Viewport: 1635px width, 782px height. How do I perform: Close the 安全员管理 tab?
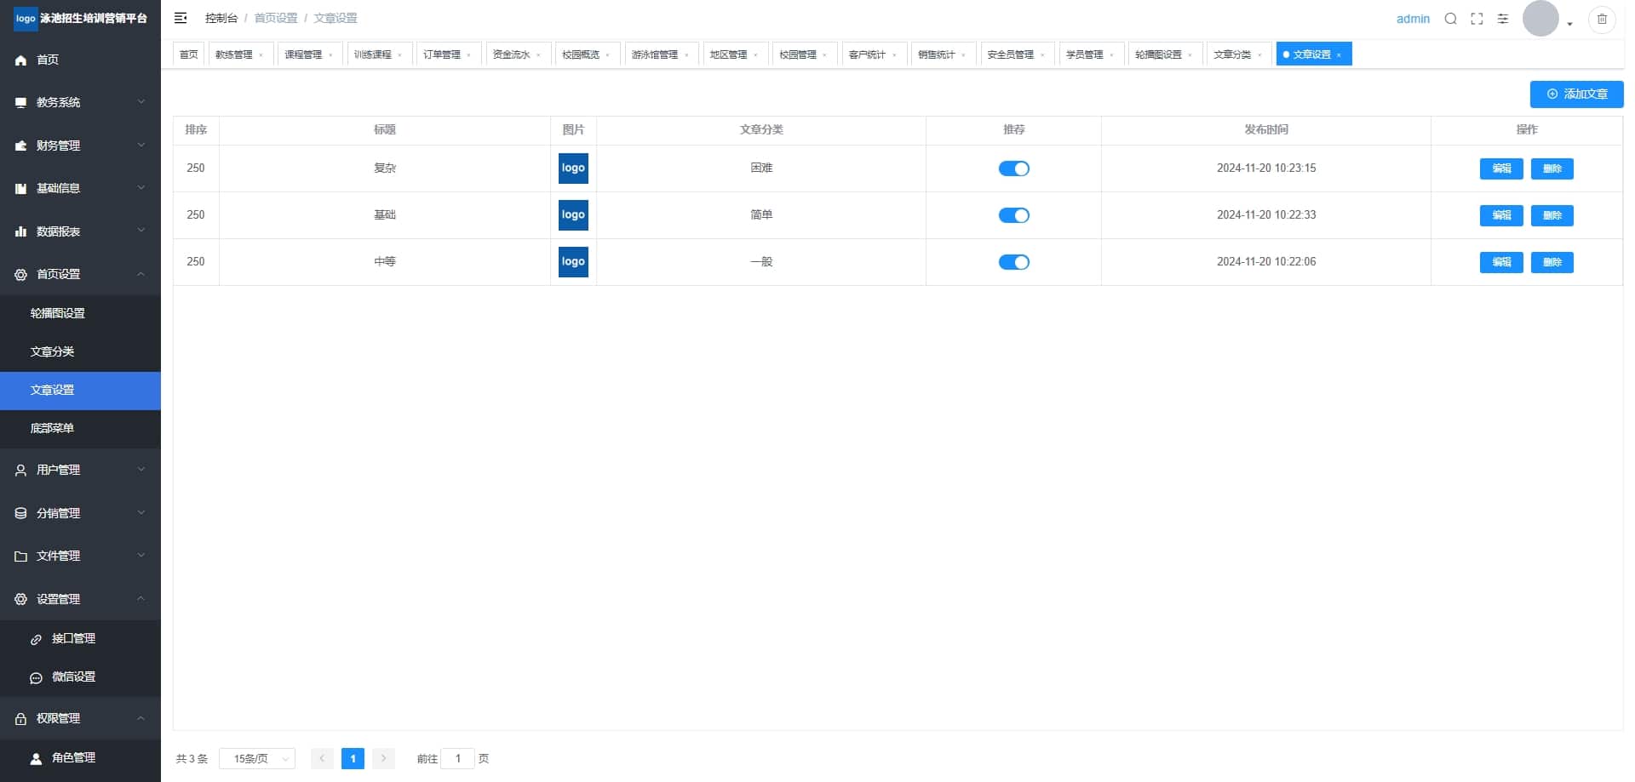tap(1043, 55)
